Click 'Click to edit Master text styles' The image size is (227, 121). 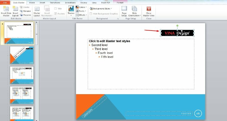[110, 41]
